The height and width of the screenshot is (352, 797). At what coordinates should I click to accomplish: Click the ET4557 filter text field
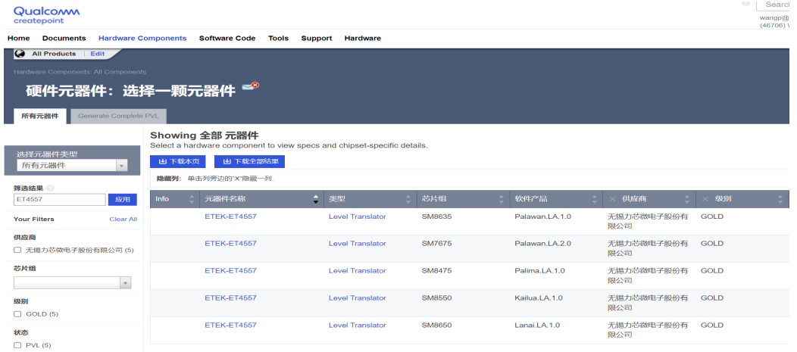click(x=59, y=200)
